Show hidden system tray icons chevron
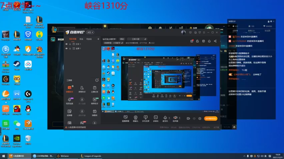This screenshot has height=159, width=284. point(244,156)
